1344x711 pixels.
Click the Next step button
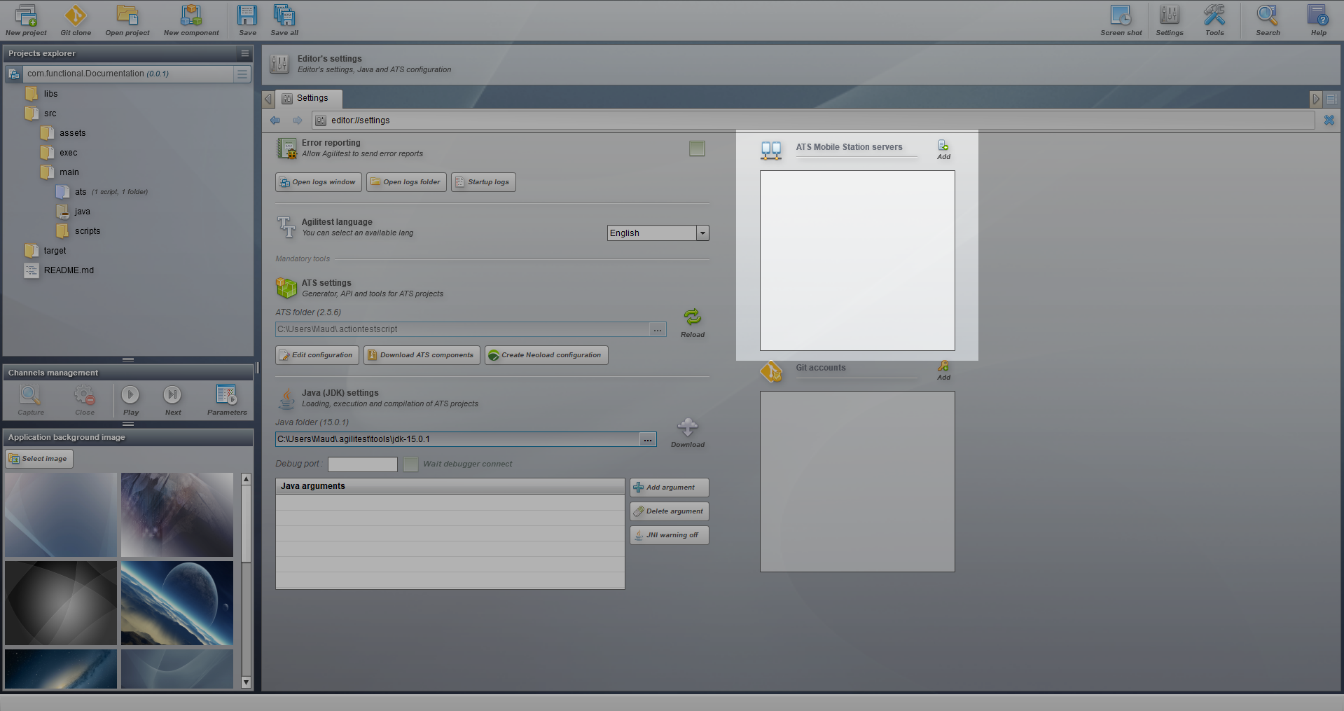[173, 400]
